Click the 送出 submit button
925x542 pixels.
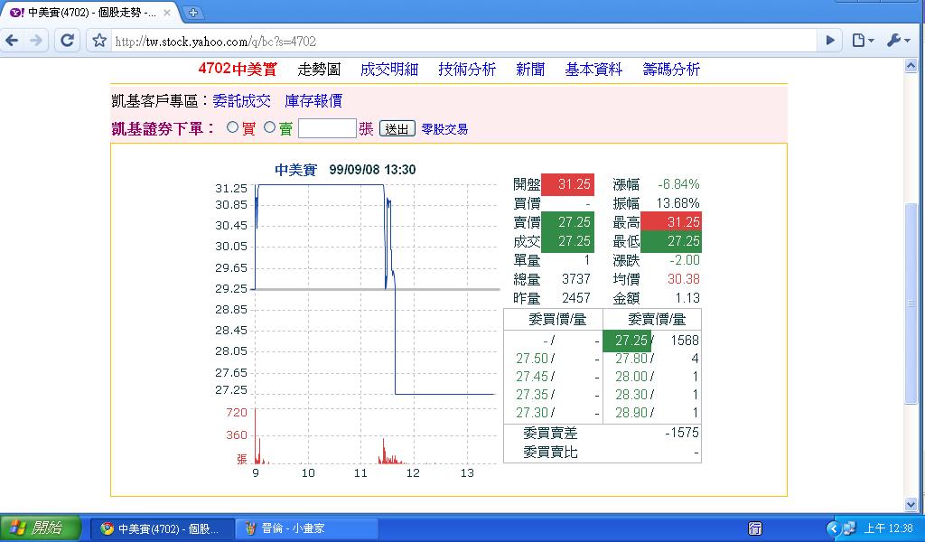click(x=397, y=128)
